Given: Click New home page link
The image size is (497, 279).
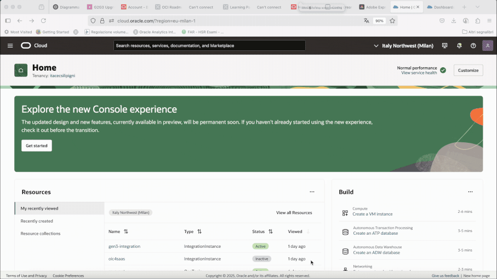Looking at the screenshot, I should pyautogui.click(x=476, y=276).
